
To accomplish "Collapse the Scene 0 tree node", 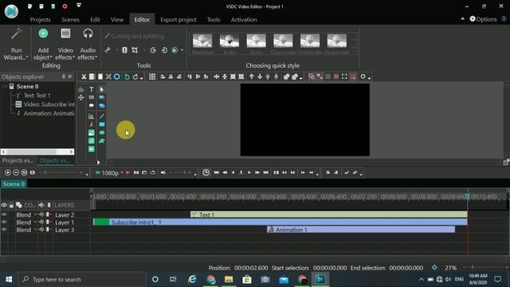I will pyautogui.click(x=4, y=87).
